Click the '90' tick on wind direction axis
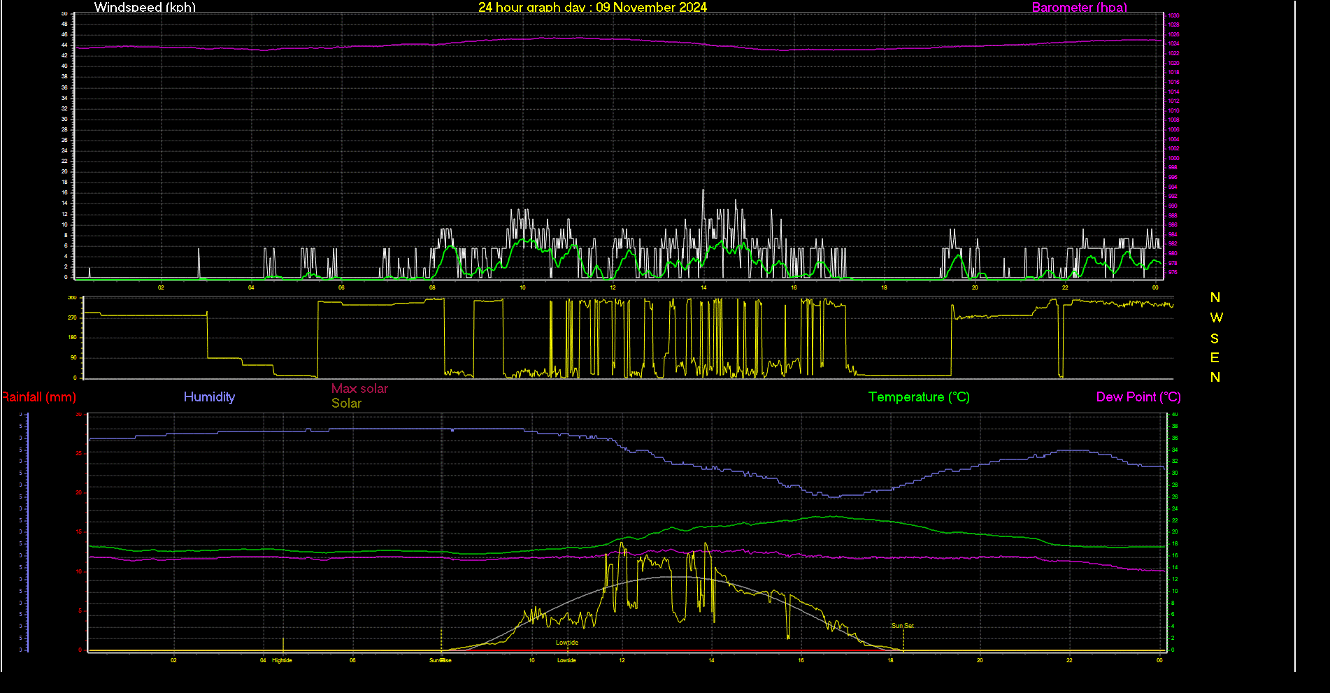Viewport: 1330px width, 693px height. (73, 358)
